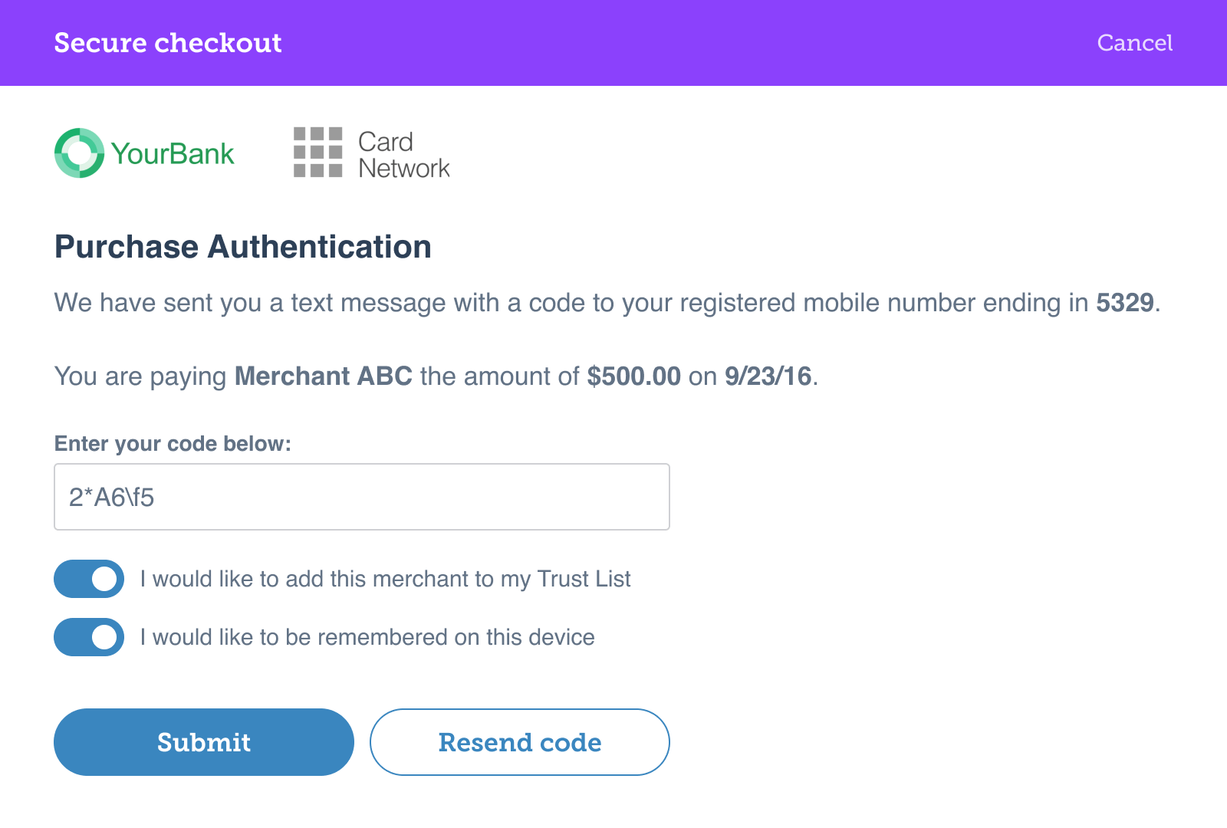
Task: Click the mobile number ending 5329
Action: pyautogui.click(x=1125, y=303)
